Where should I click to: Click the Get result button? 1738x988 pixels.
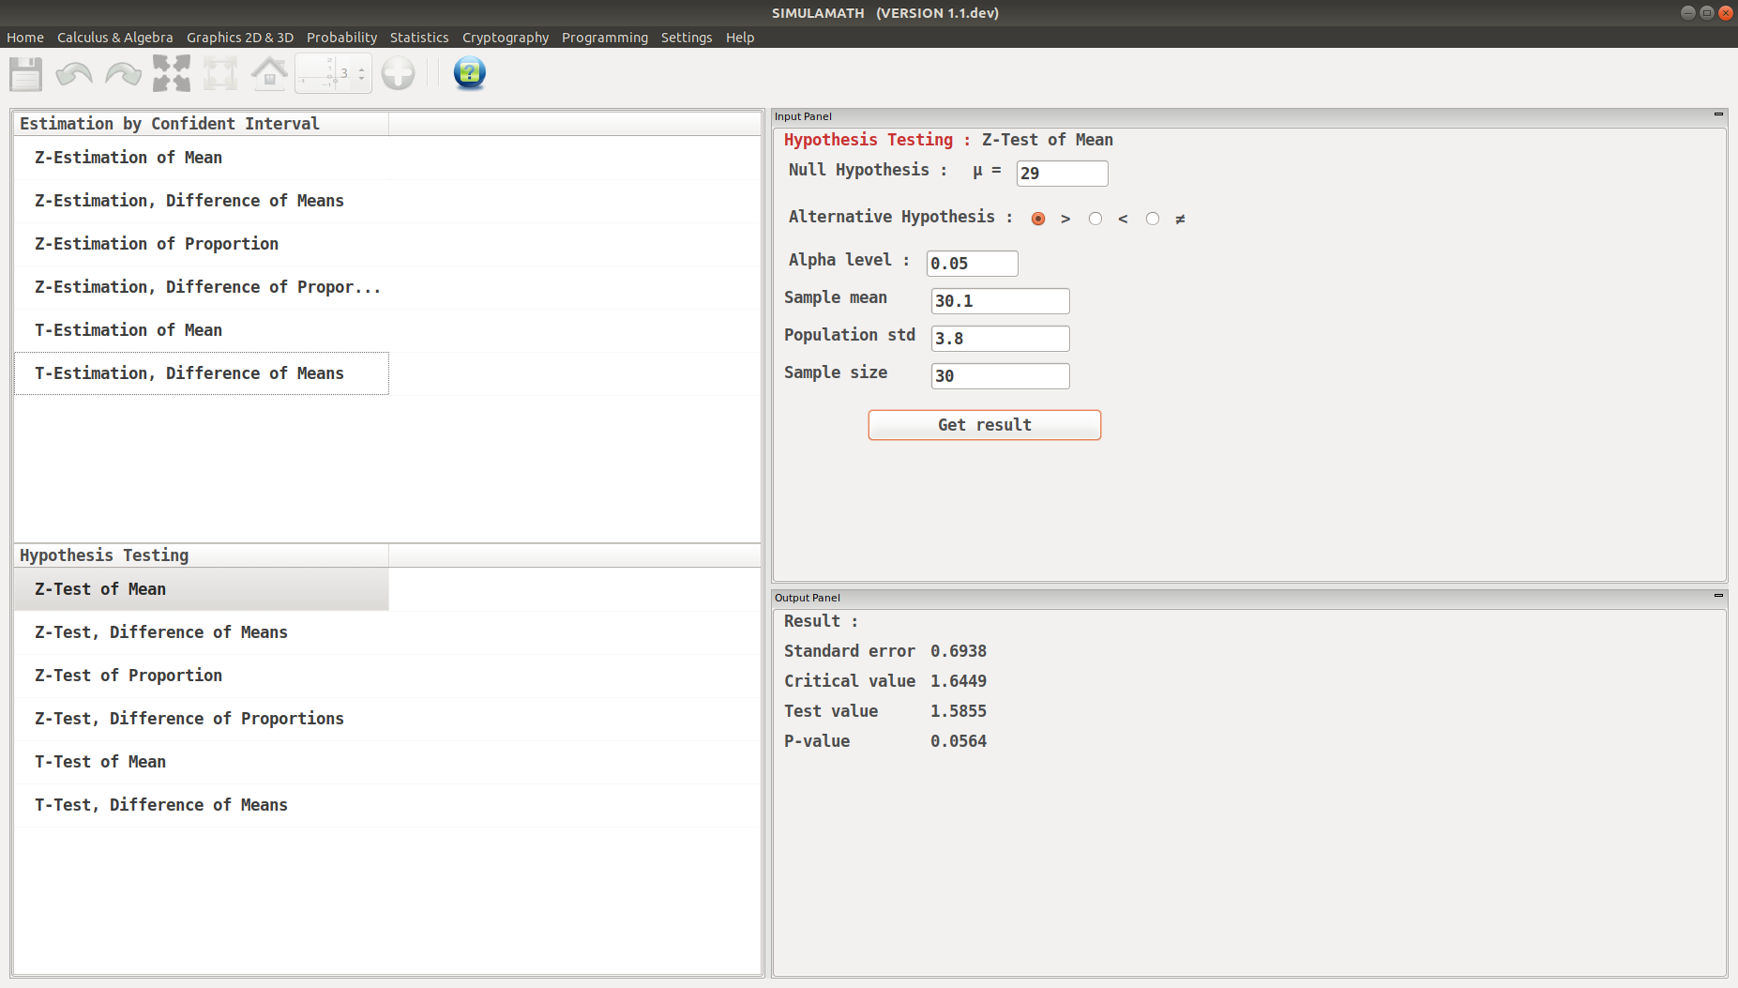pos(985,425)
